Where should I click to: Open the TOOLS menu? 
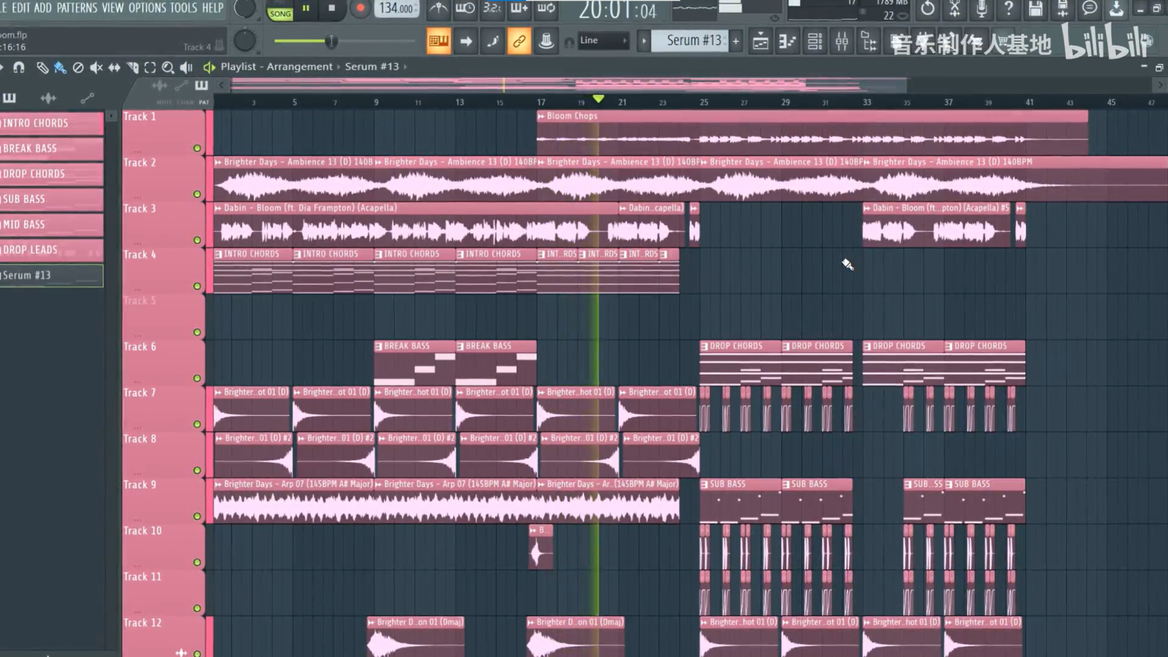click(x=184, y=8)
